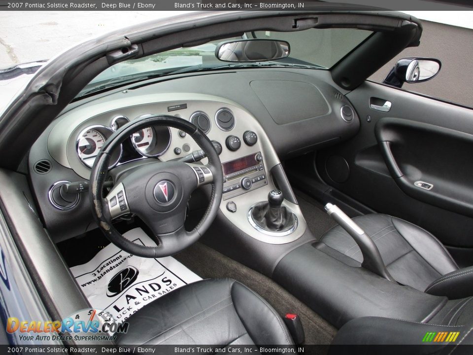473x355 pixels.
Task: Click the red seat belt release button
Action: 291,317
